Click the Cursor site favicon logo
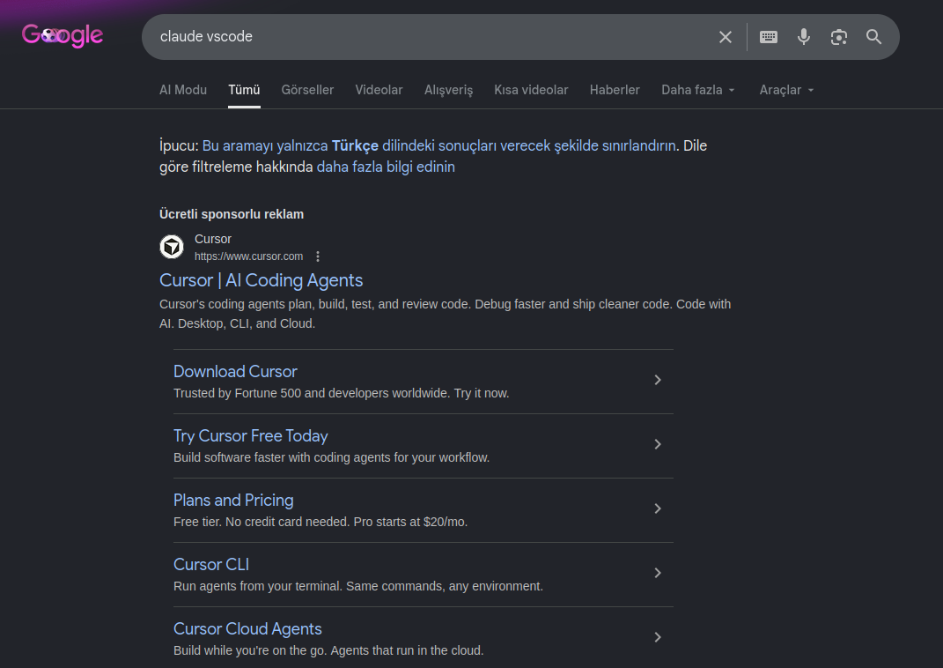The image size is (943, 668). coord(172,247)
